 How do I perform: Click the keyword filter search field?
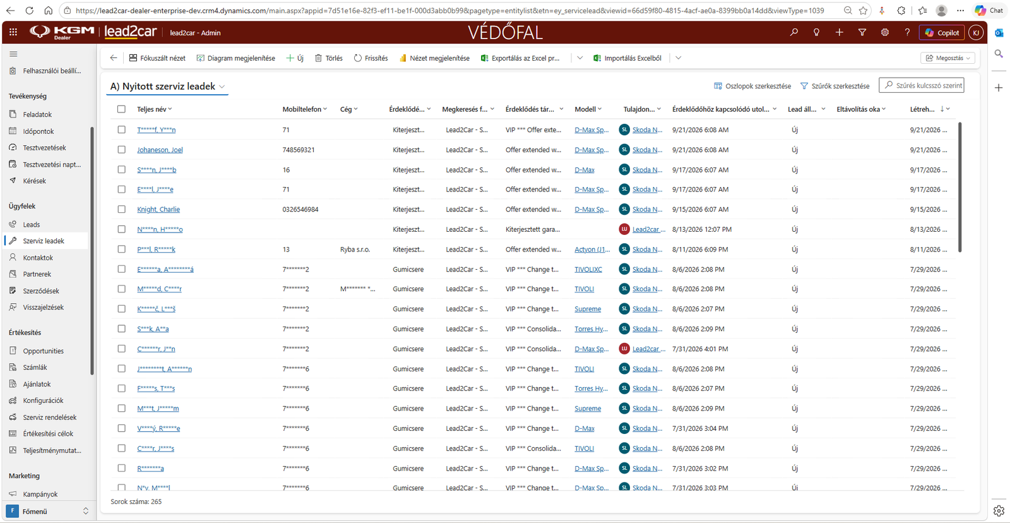(922, 85)
